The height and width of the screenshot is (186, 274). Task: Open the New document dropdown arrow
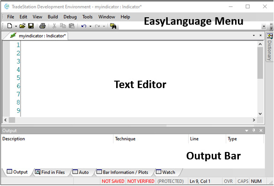(16, 26)
